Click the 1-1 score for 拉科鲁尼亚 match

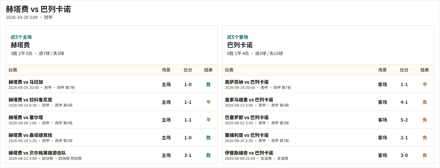click(188, 102)
